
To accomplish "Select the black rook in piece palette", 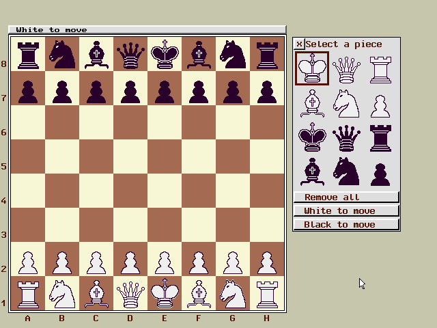I will 381,138.
